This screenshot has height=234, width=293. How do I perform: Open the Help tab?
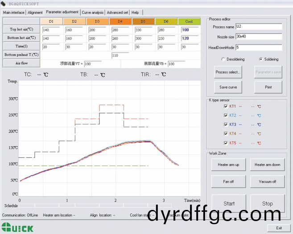point(135,12)
